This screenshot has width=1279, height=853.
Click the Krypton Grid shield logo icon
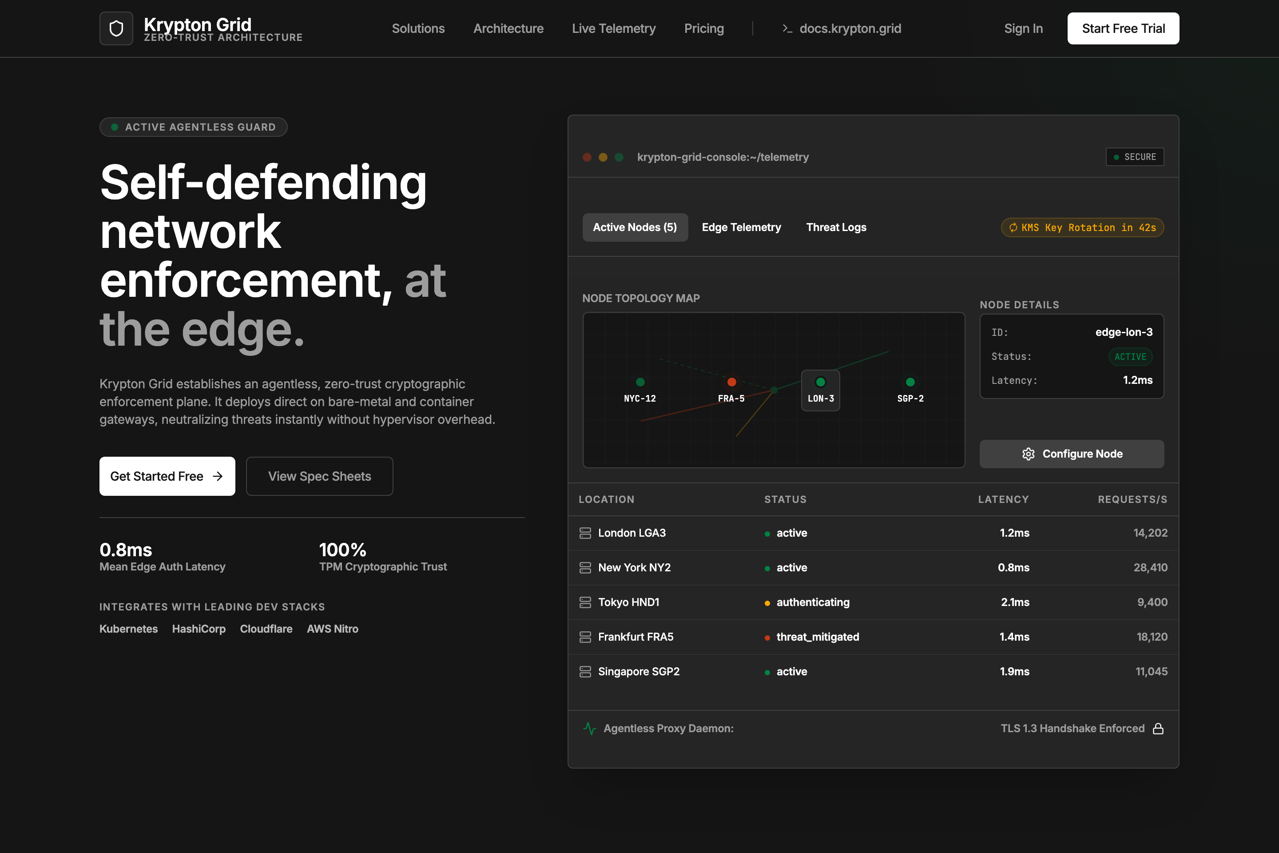pos(116,28)
